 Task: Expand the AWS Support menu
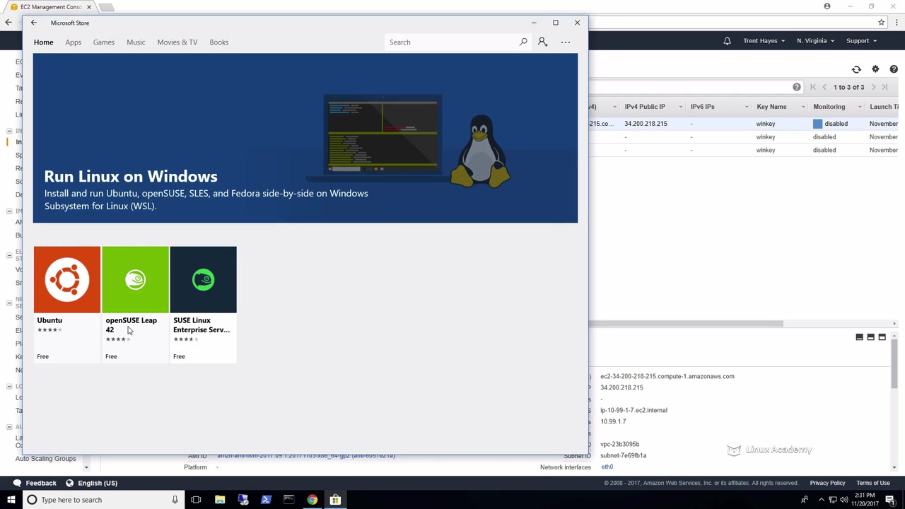coord(861,41)
